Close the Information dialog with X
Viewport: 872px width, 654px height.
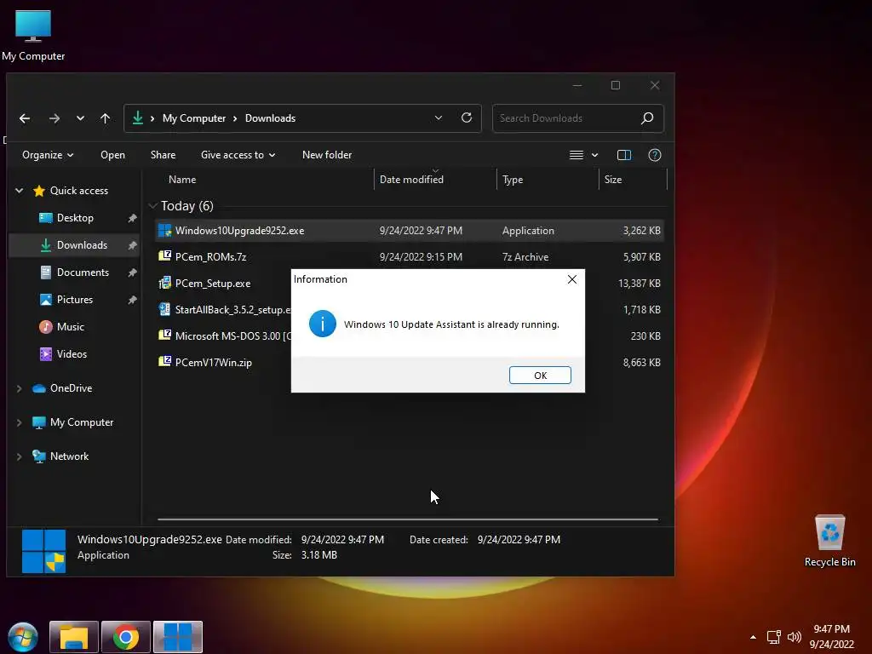[x=571, y=279]
